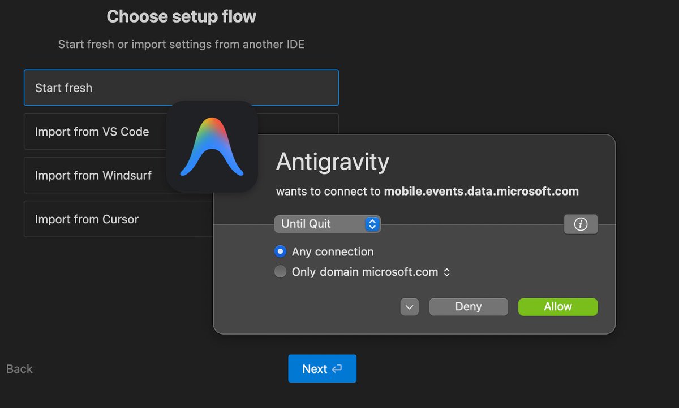Deny the connection request

469,307
